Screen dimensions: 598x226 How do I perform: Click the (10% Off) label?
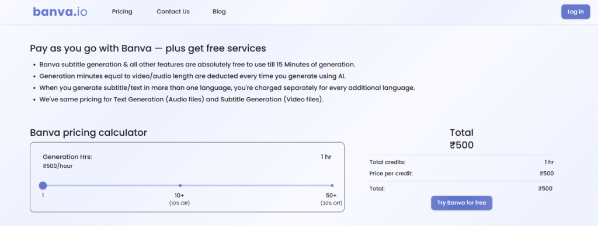pyautogui.click(x=179, y=203)
